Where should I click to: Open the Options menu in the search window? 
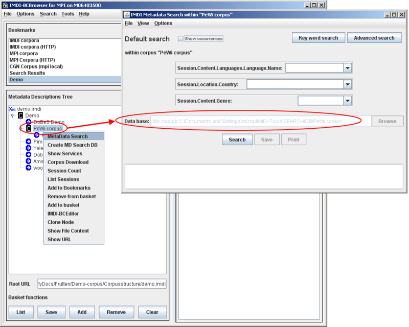click(x=163, y=23)
